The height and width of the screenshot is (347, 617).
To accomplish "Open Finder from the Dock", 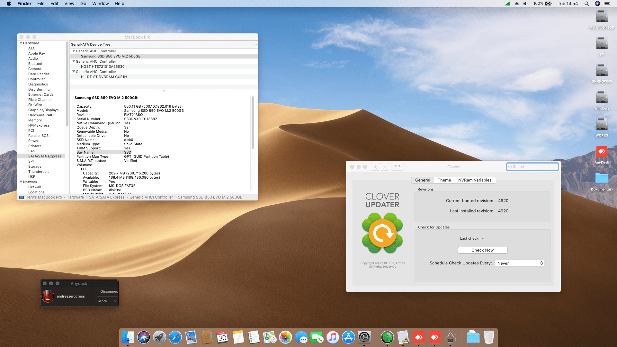I will (128, 337).
